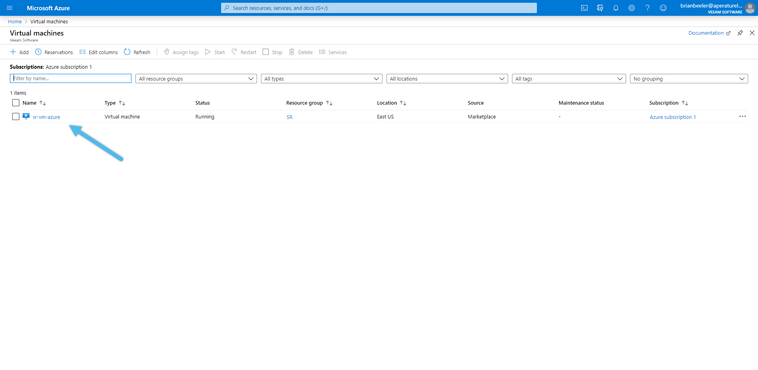Screen dimensions: 758x370
Task: Sort by the Subscription column arrows
Action: tap(685, 103)
